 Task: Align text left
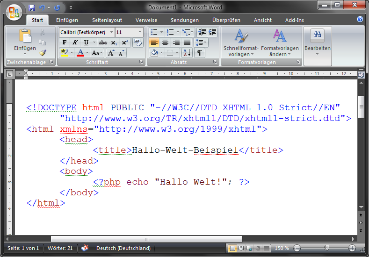pyautogui.click(x=154, y=43)
